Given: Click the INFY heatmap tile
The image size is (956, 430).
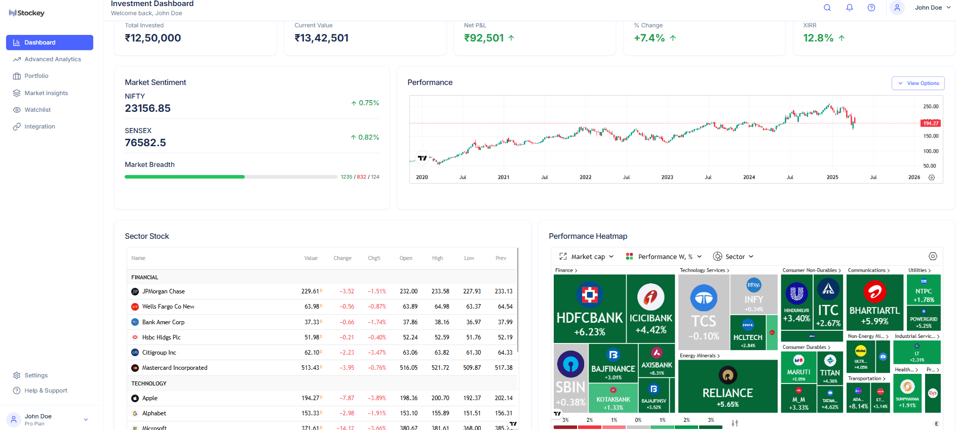Looking at the screenshot, I should point(754,294).
